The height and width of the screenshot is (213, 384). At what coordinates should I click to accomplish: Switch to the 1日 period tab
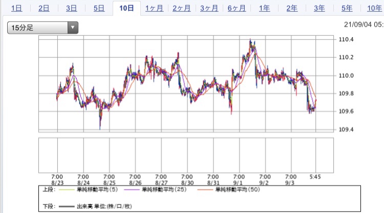click(x=17, y=8)
